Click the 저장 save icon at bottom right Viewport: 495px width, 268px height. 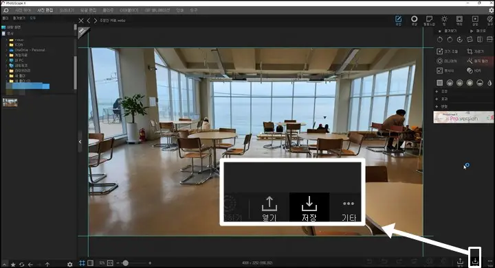point(475,262)
